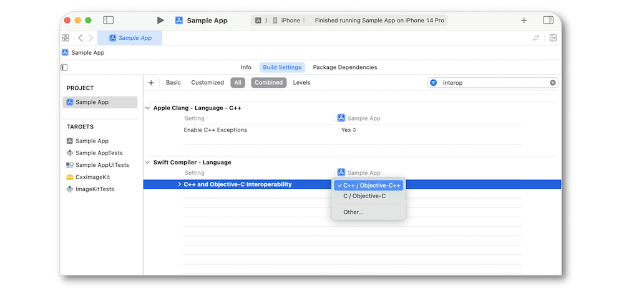Click the Sample App icon in jump bar
Viewport: 624px width, 294px height.
point(66,52)
